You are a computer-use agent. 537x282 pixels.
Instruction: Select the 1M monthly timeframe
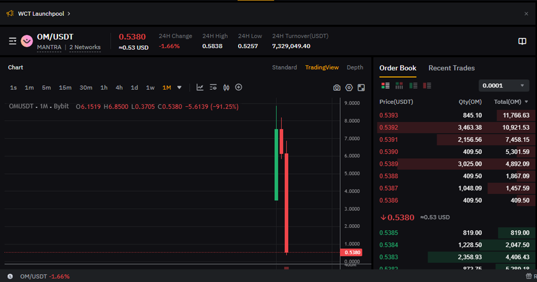click(167, 88)
